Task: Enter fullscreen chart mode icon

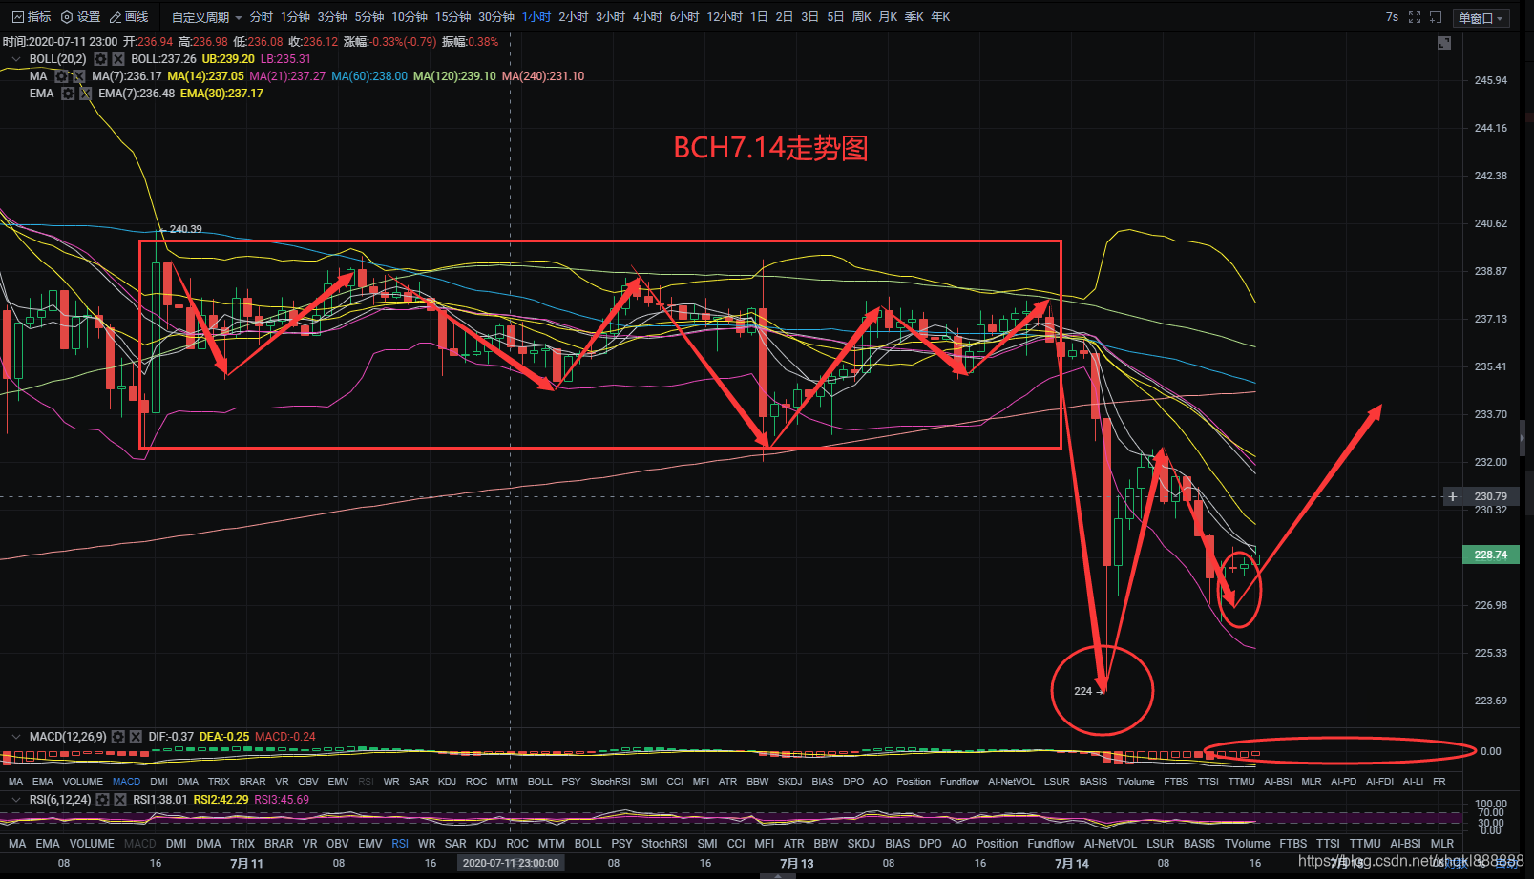Action: (1415, 17)
